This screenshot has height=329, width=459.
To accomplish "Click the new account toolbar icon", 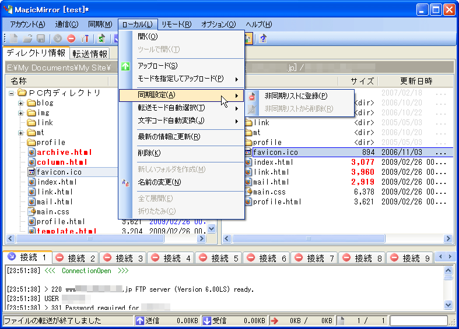I will click(14, 38).
